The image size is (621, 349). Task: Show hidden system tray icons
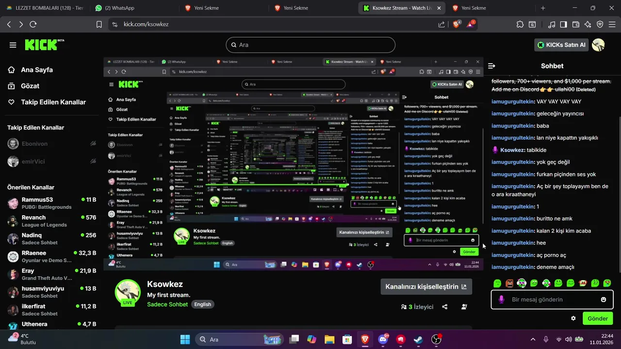[x=533, y=339]
